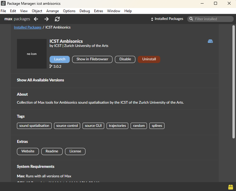Click the forward arrow navigation icon
The image size is (236, 191).
[47, 19]
